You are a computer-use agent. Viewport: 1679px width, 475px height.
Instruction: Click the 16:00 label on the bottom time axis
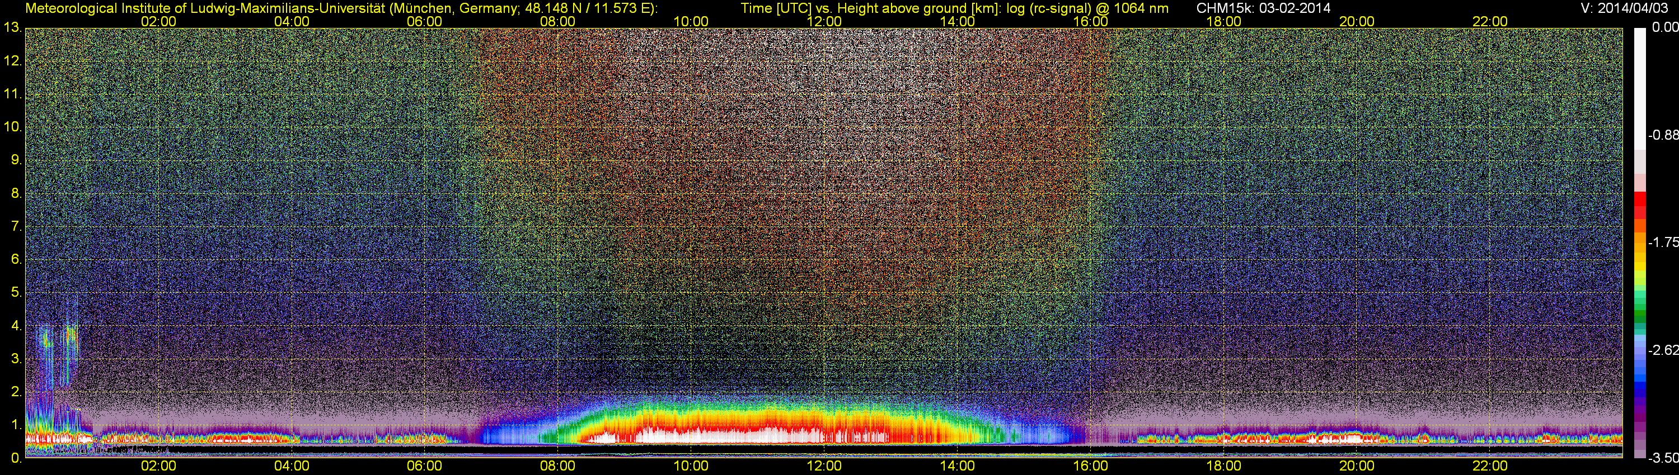tap(1090, 466)
